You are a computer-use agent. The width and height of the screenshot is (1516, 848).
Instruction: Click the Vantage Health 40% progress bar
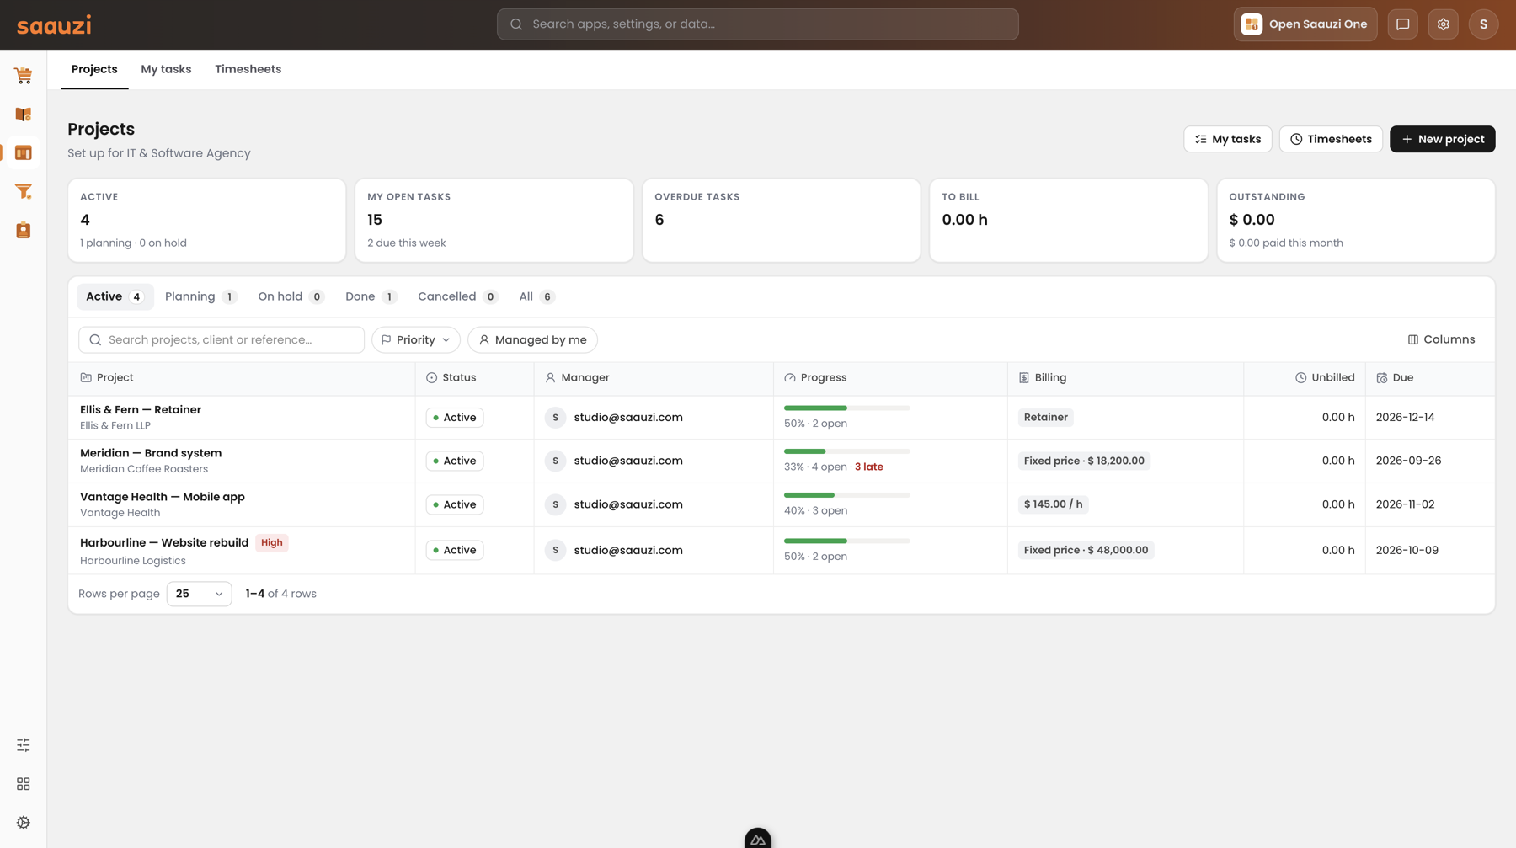click(847, 495)
